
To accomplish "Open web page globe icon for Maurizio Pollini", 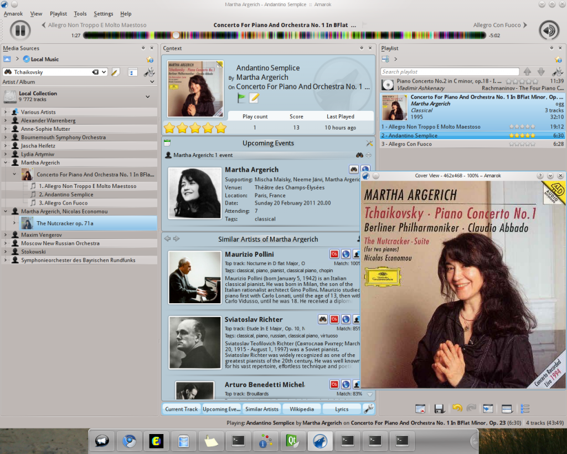I will click(346, 254).
